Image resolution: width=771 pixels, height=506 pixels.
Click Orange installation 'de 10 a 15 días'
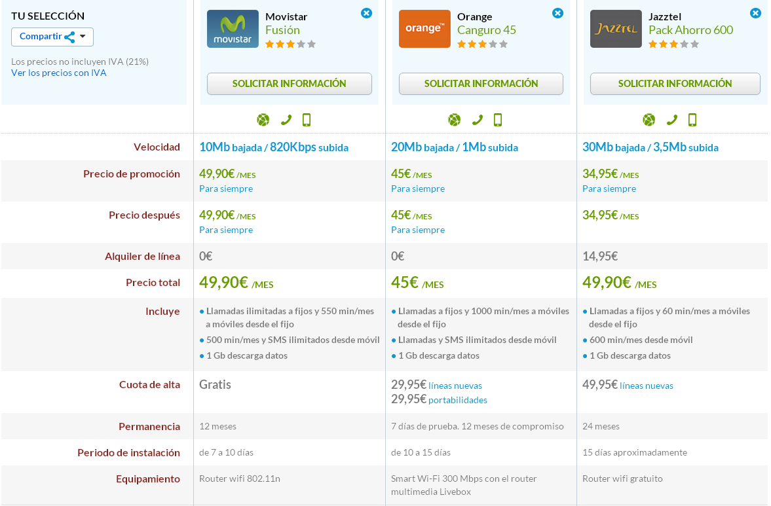click(421, 452)
